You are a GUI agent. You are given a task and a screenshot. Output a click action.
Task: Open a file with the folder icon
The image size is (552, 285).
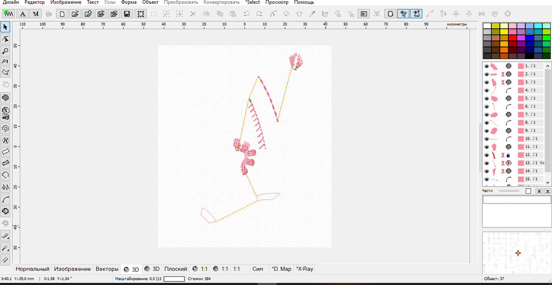point(75,14)
